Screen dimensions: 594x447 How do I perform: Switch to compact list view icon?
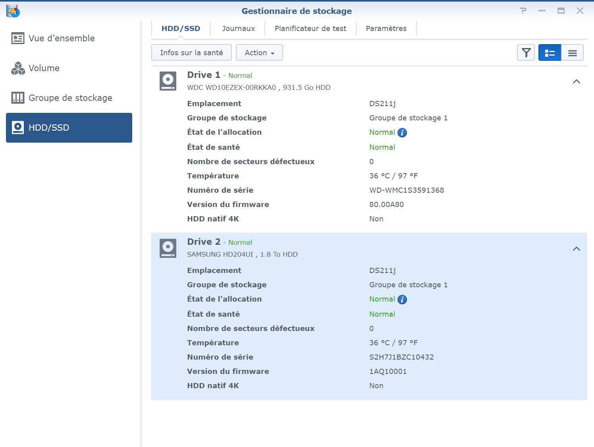[572, 52]
